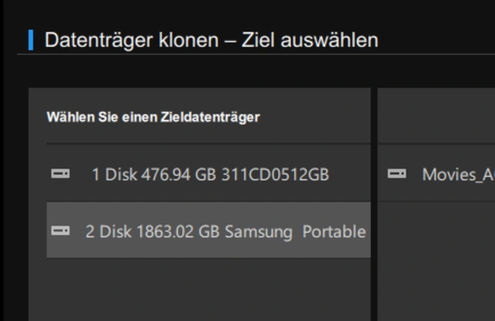Image resolution: width=495 pixels, height=321 pixels.
Task: Click the '1 Disk' label
Action: (114, 174)
